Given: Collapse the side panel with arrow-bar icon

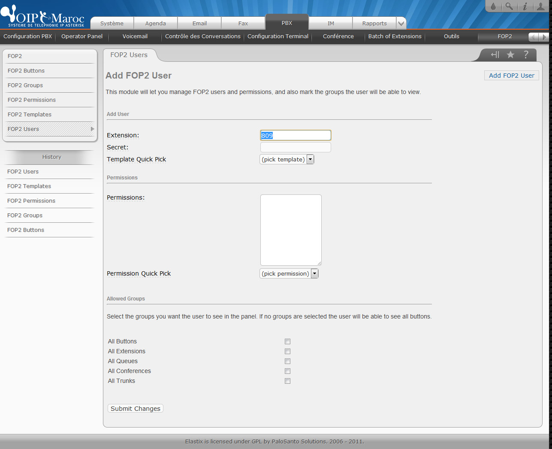Looking at the screenshot, I should coord(495,55).
